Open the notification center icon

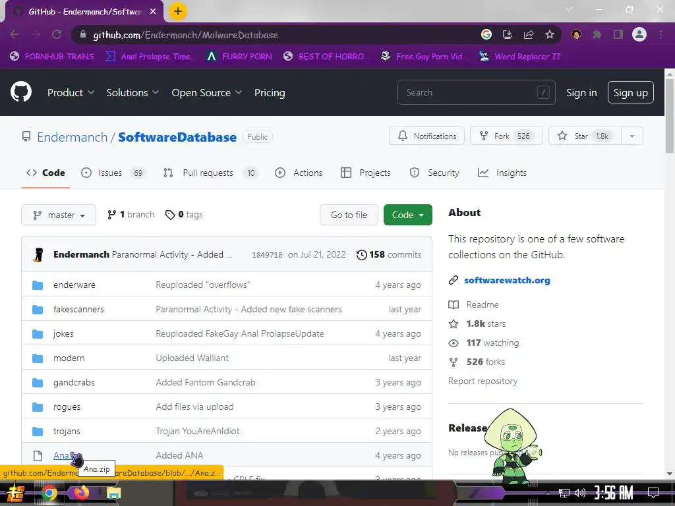[653, 493]
